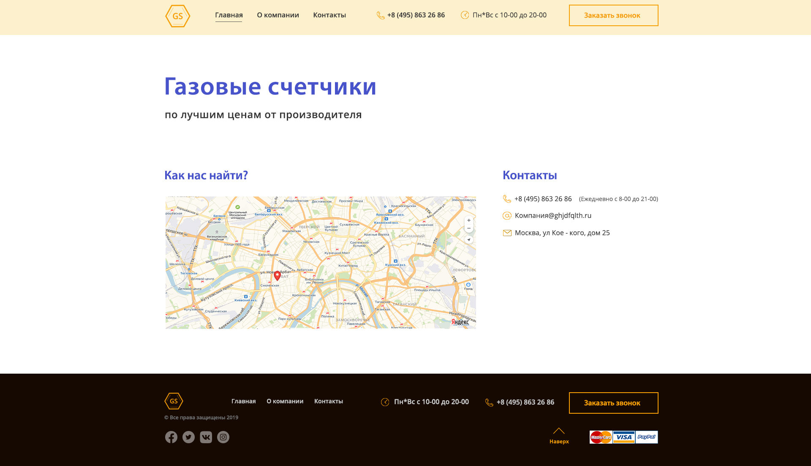Open the Контакты page from the header
This screenshot has height=466, width=811.
(x=329, y=15)
